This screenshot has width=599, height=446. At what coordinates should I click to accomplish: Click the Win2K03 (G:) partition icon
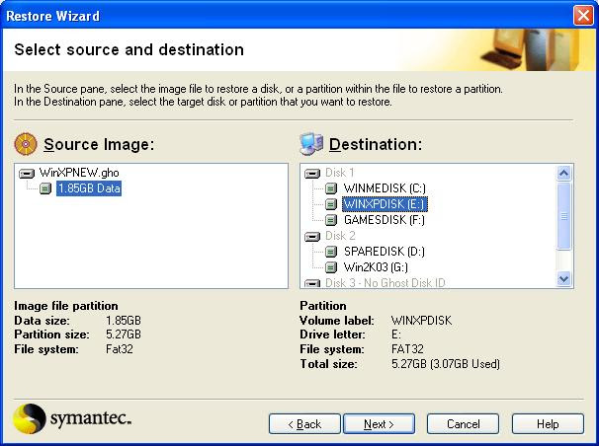point(331,267)
